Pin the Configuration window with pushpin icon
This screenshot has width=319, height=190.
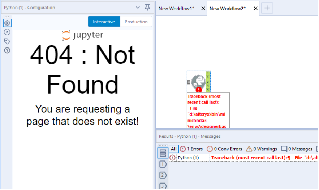147,8
